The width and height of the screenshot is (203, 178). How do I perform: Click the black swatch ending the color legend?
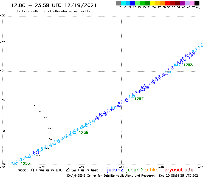pyautogui.click(x=197, y=3)
